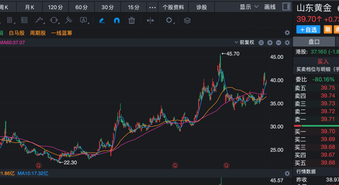339x185 pixels.
Task: Select the blue pencil drawing tool
Action: tap(102, 20)
